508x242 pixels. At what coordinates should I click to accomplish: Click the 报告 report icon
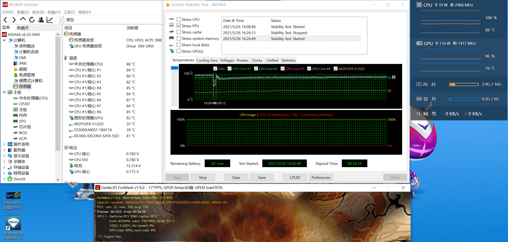tap(62, 20)
